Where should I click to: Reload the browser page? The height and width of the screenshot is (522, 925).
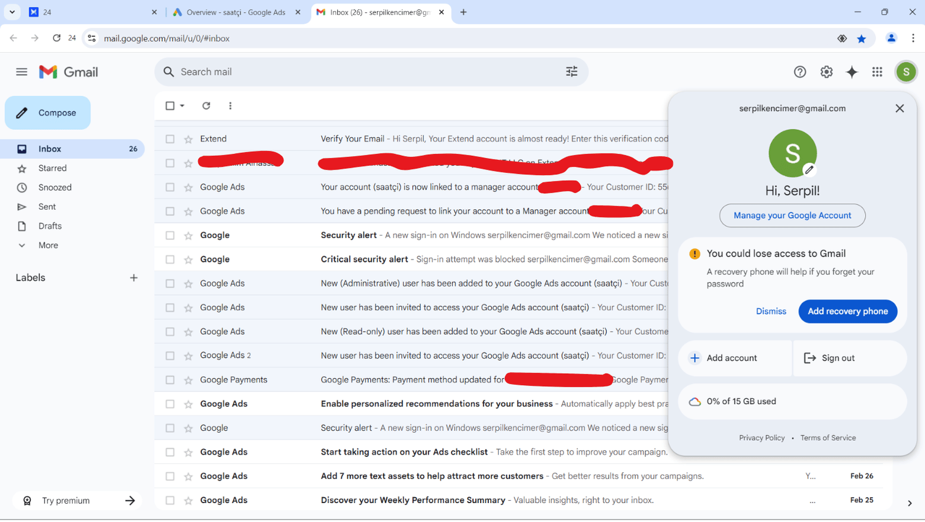pos(56,38)
